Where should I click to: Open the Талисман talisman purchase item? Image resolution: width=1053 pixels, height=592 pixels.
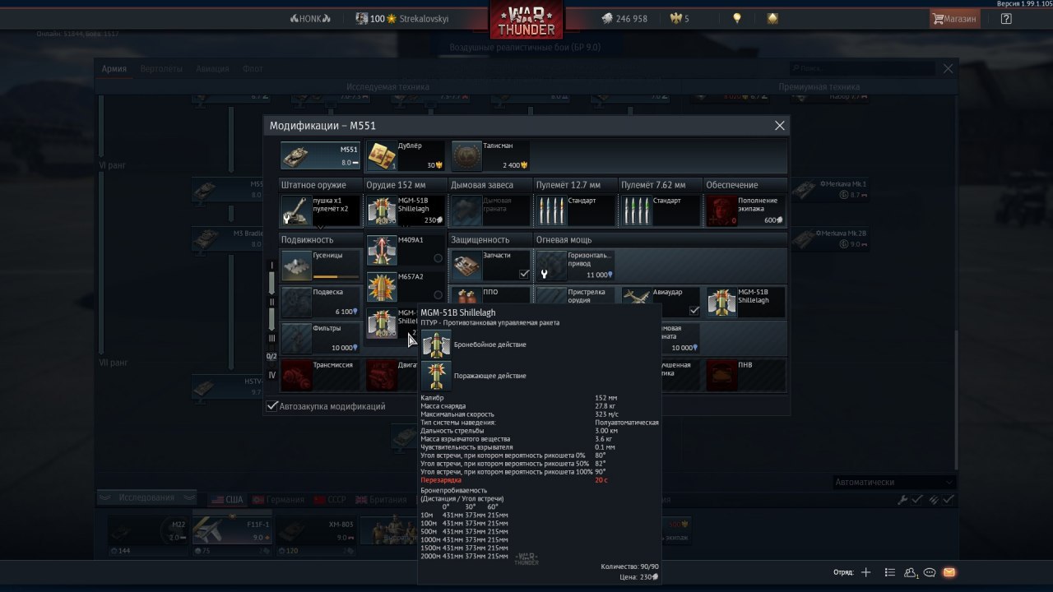tap(490, 155)
